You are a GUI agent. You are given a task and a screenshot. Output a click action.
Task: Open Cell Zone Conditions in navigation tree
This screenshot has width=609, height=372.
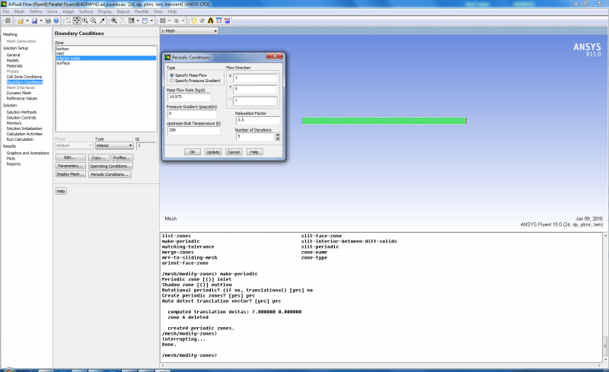point(24,77)
